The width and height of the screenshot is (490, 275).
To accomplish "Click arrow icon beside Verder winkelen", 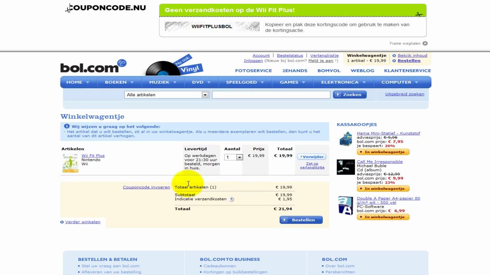I will pos(62,222).
